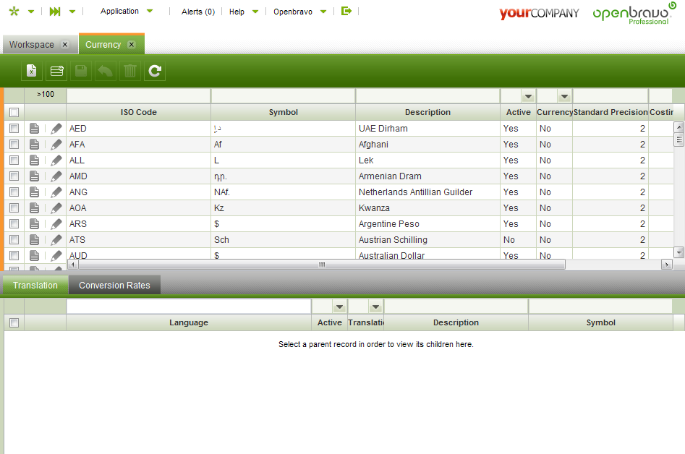Insert a new row in the grid
The image size is (685, 454).
(57, 71)
